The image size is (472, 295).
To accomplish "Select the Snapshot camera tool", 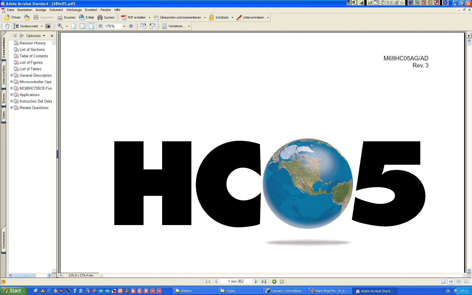I will pos(48,26).
